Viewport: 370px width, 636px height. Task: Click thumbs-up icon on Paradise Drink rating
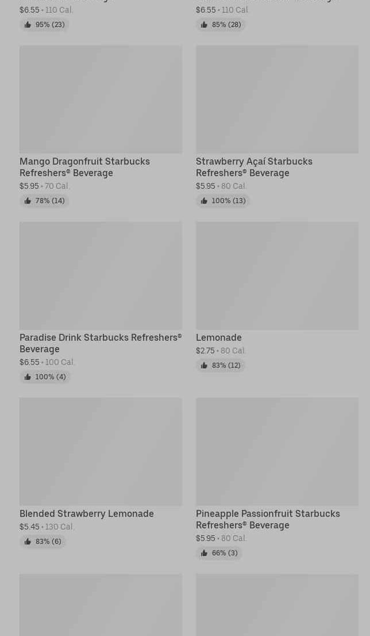coord(28,377)
